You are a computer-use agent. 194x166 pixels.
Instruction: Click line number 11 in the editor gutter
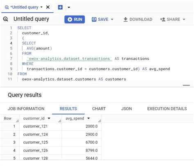(10, 79)
